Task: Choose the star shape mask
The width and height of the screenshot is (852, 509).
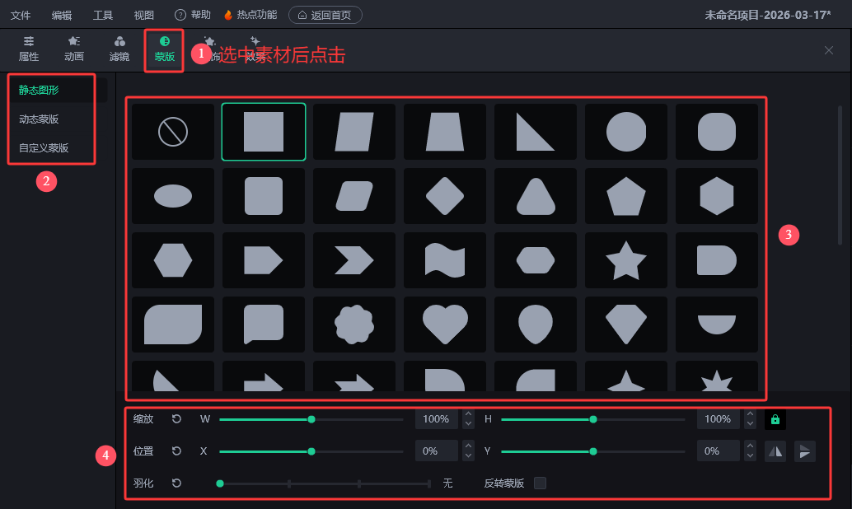Action: [626, 260]
